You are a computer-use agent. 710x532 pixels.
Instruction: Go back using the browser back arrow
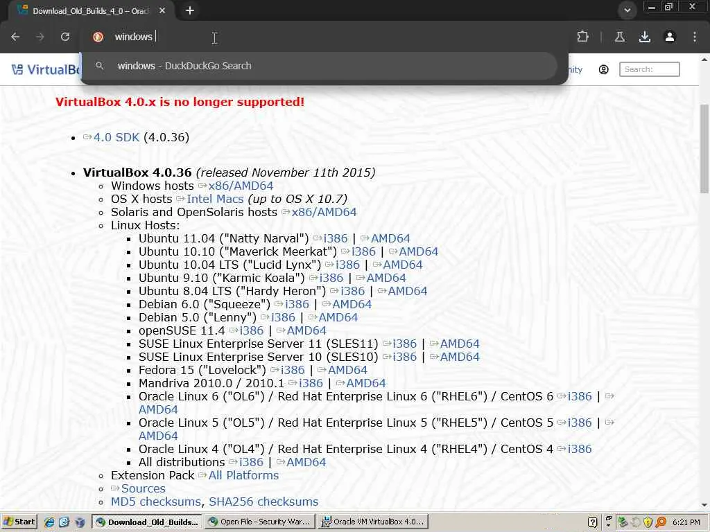coord(15,37)
